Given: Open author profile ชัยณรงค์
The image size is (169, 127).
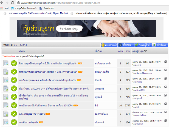Looking at the screenshot, I should pyautogui.click(x=100, y=122).
